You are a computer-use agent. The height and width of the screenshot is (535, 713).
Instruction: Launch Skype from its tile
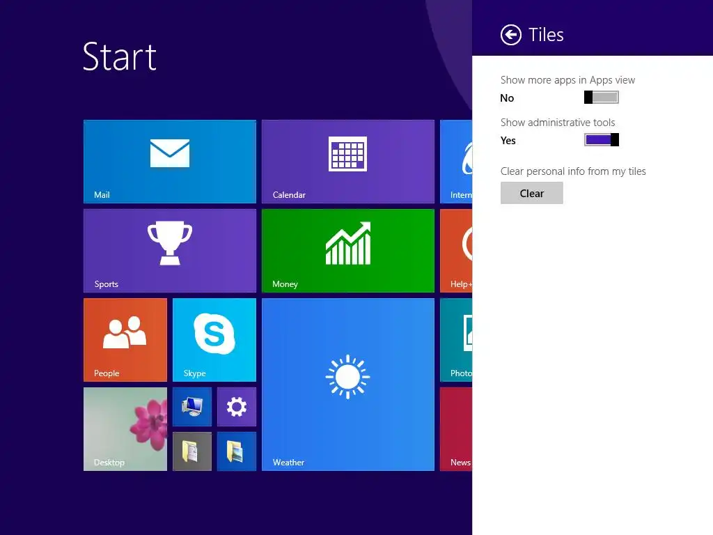coord(214,340)
